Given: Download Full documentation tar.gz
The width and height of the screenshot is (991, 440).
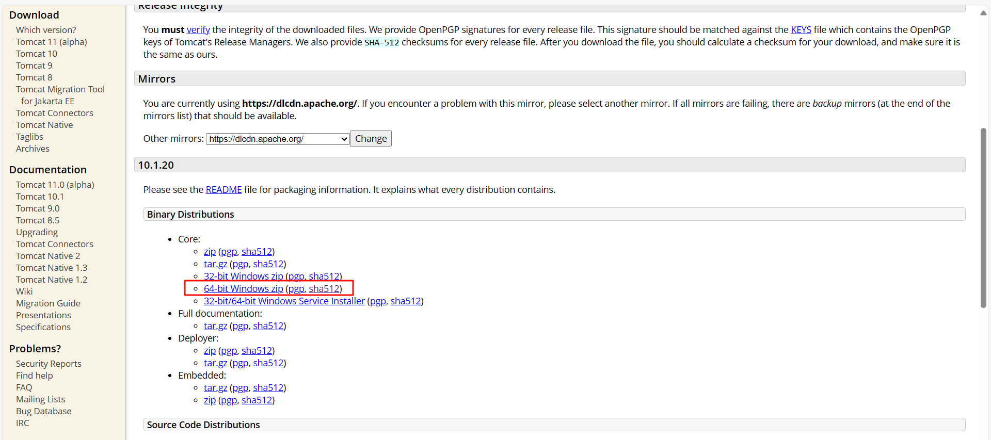Looking at the screenshot, I should point(215,326).
